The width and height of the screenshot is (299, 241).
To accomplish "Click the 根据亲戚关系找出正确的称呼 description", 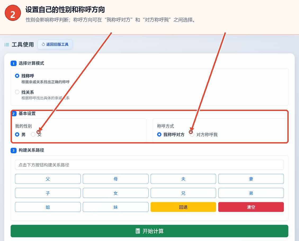I will pyautogui.click(x=45, y=82).
